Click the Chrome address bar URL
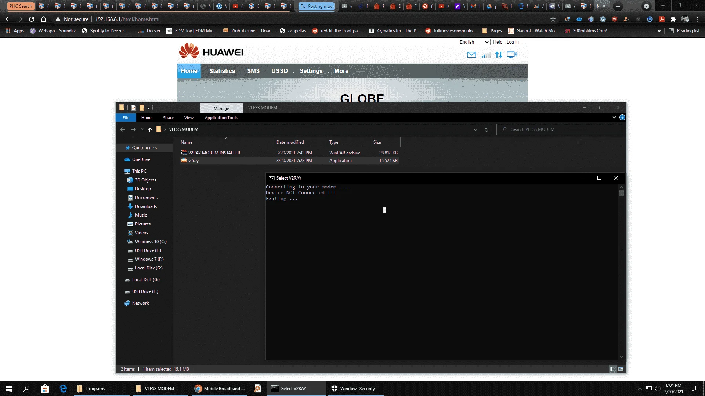 pyautogui.click(x=127, y=19)
